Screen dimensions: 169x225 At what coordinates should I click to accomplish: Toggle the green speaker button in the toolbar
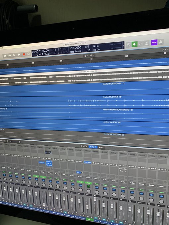pos(135,44)
